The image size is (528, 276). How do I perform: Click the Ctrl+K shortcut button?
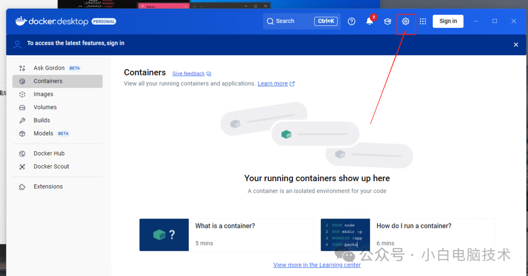[x=326, y=21]
